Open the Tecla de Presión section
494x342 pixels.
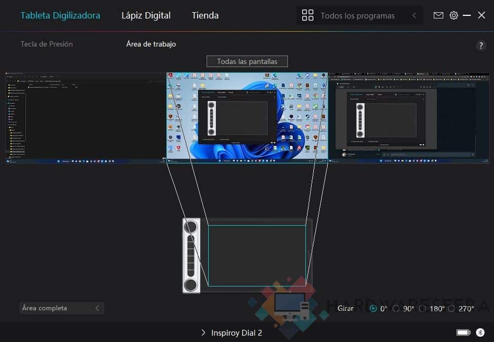(x=46, y=44)
